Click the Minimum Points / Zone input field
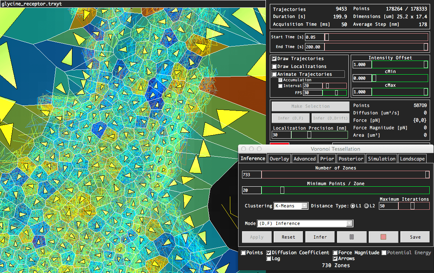 (251, 190)
